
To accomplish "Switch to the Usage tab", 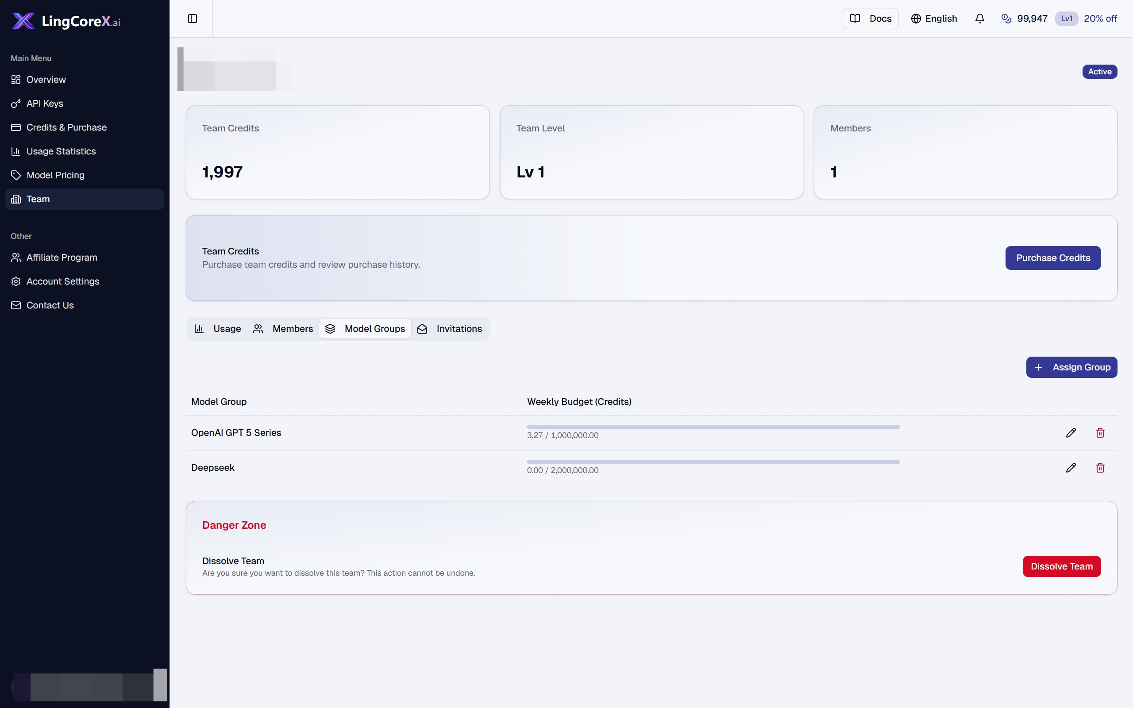I will click(x=218, y=329).
